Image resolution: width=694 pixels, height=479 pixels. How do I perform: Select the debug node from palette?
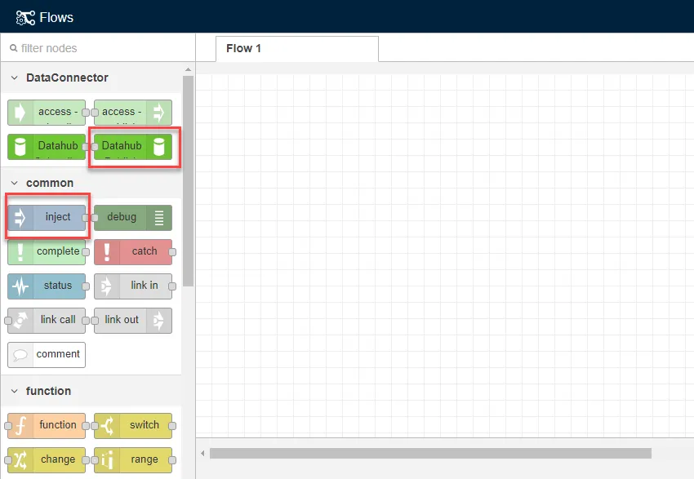click(x=133, y=217)
